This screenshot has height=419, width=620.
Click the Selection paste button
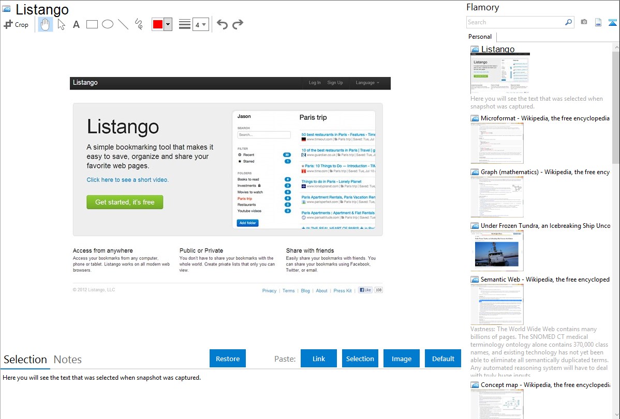(360, 359)
